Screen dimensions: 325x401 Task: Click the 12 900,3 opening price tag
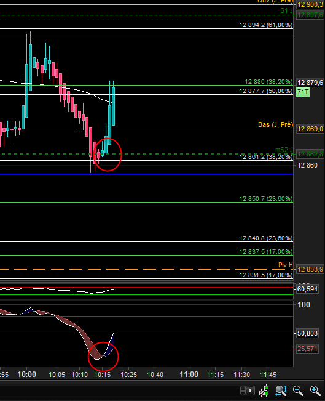(310, 4)
